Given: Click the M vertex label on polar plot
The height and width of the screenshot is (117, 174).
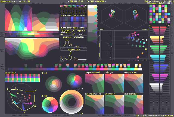Looking at the screenshot, I should pyautogui.click(x=35, y=106).
